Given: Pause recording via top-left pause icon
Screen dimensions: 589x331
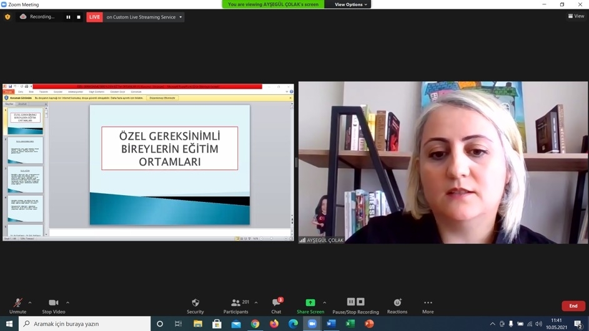Looking at the screenshot, I should click(68, 17).
